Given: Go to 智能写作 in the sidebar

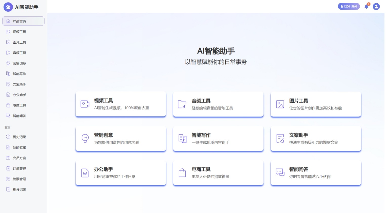Looking at the screenshot, I should pyautogui.click(x=19, y=74).
